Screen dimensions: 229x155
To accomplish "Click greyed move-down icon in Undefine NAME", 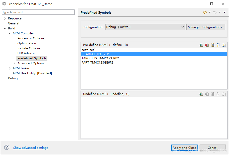I will coord(224,94).
